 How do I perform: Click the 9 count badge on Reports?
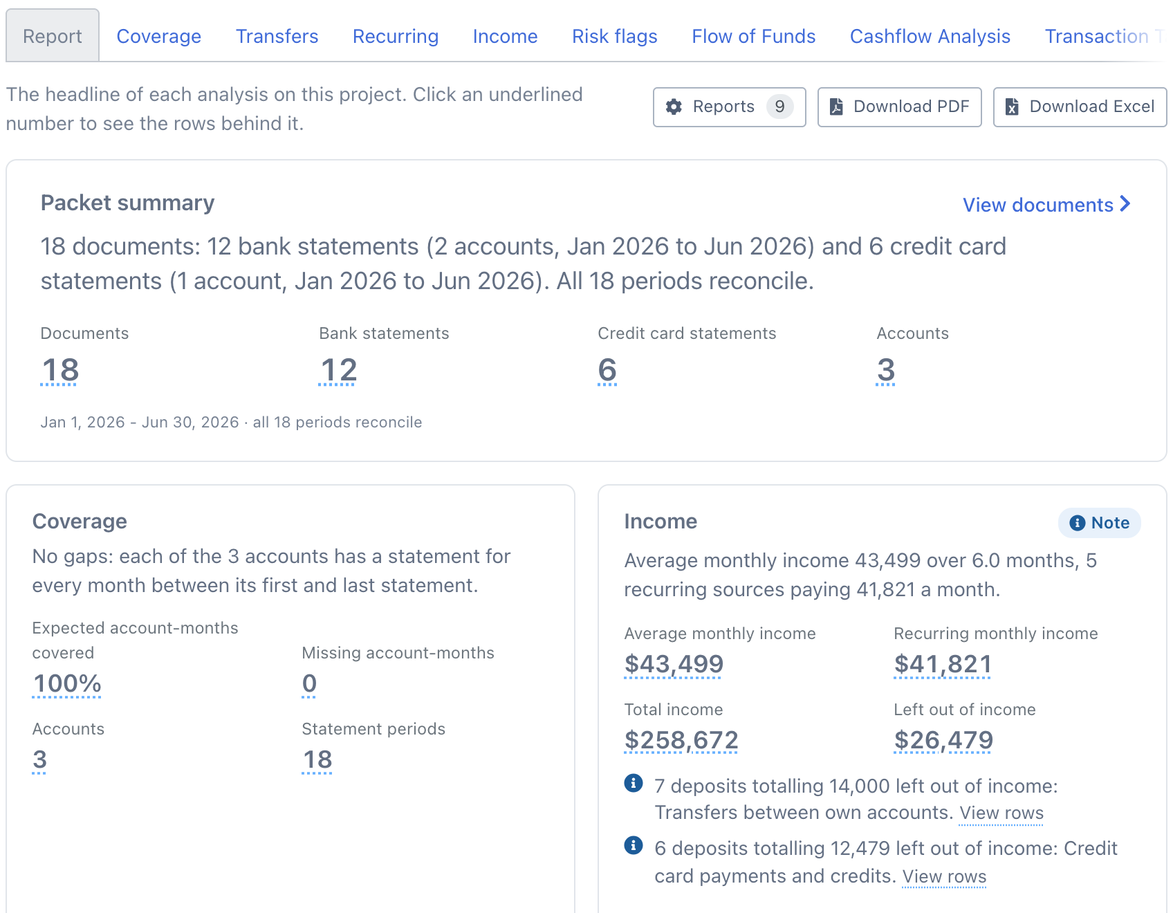tap(779, 107)
